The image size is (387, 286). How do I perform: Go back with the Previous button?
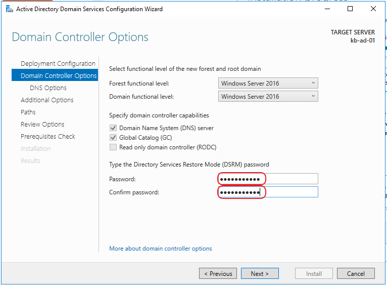coord(218,274)
